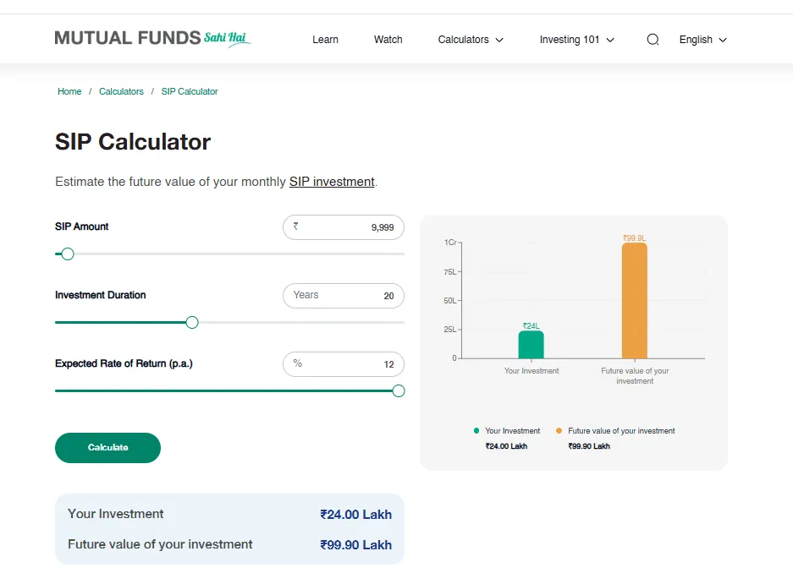Focus the Expected Rate of Return percent field
793x584 pixels.
344,364
